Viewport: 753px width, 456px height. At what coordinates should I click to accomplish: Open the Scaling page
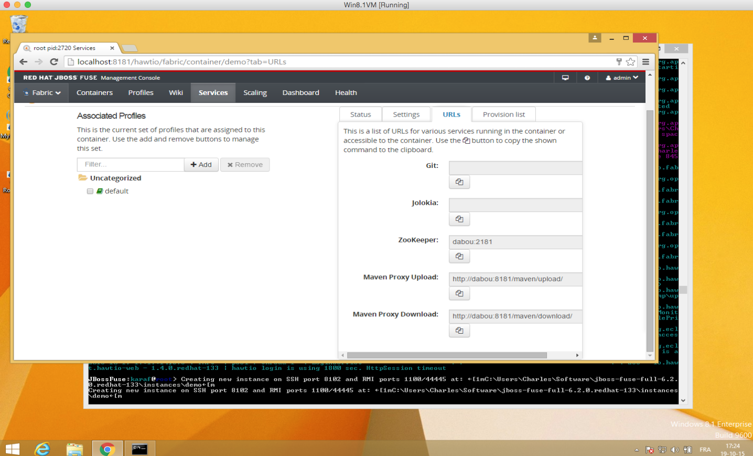coord(255,93)
